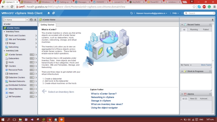Click the vCenter Servers list icon
Screen dimensions: 217x122
click(x=6, y=55)
